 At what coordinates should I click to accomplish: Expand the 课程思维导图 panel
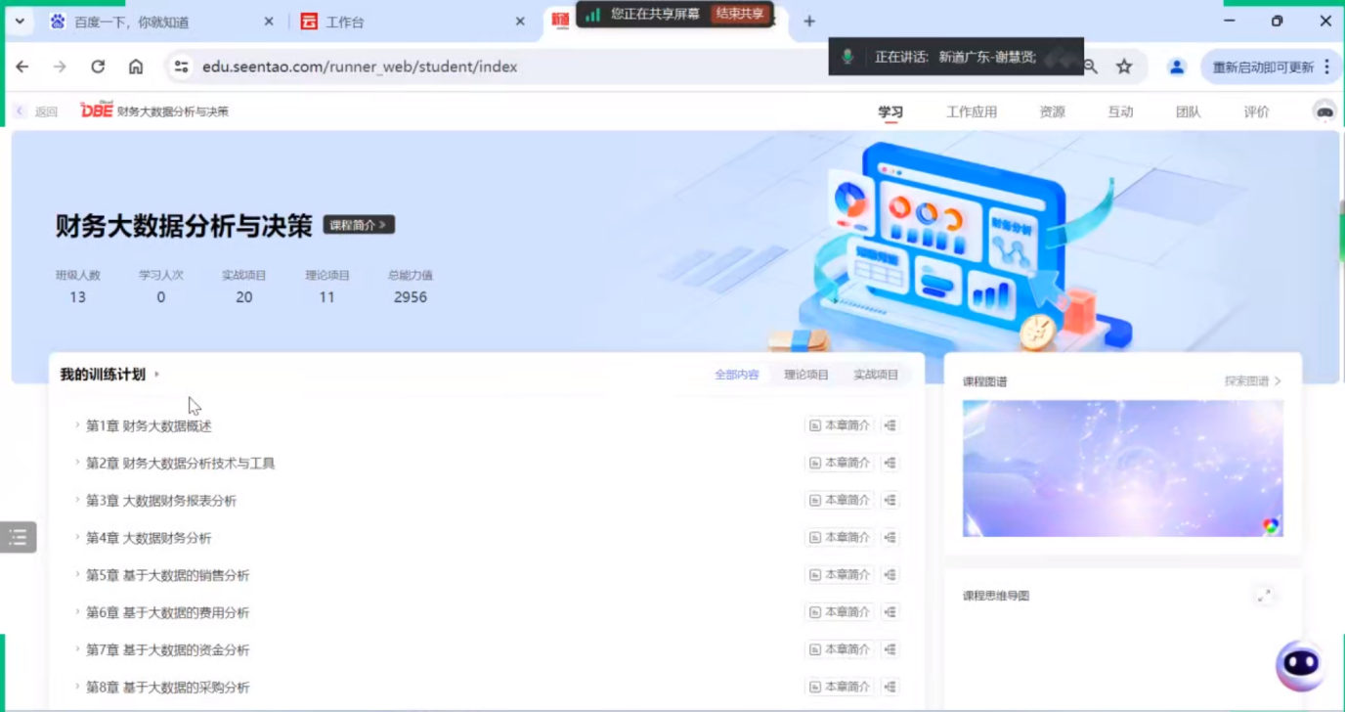pos(1265,595)
